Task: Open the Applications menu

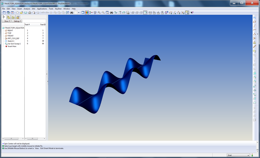Action: [42, 9]
